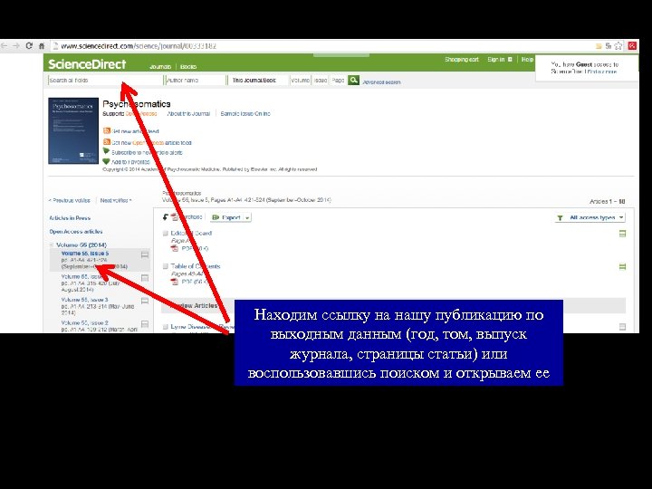Open the Editorial Board title link

pyautogui.click(x=191, y=234)
